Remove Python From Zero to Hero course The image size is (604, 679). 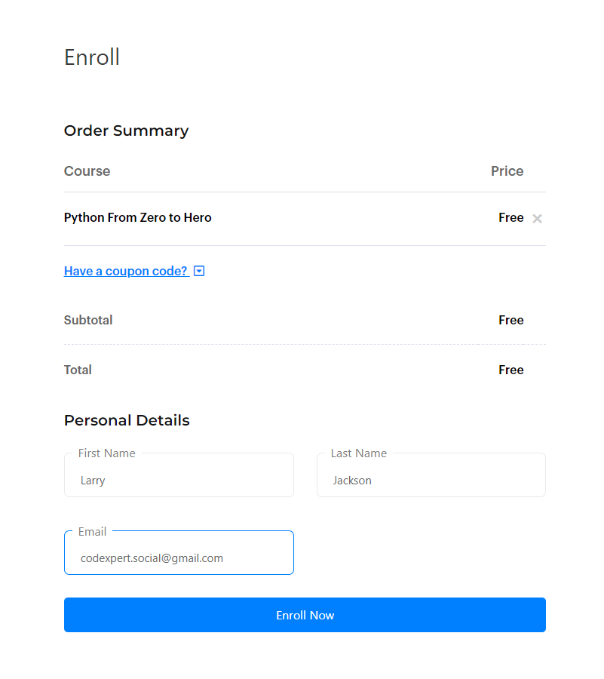pyautogui.click(x=537, y=219)
